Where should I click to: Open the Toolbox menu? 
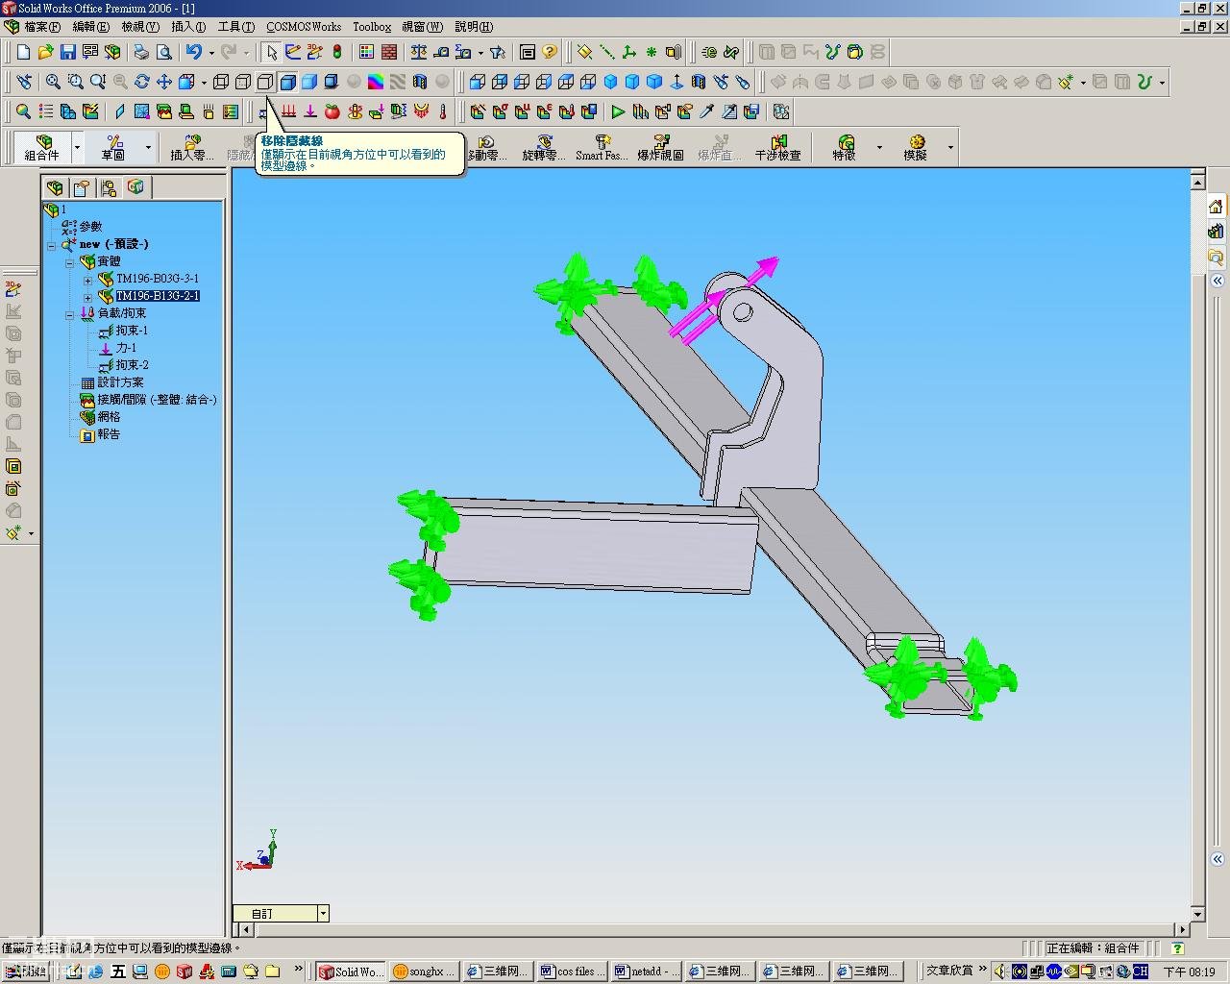(372, 27)
